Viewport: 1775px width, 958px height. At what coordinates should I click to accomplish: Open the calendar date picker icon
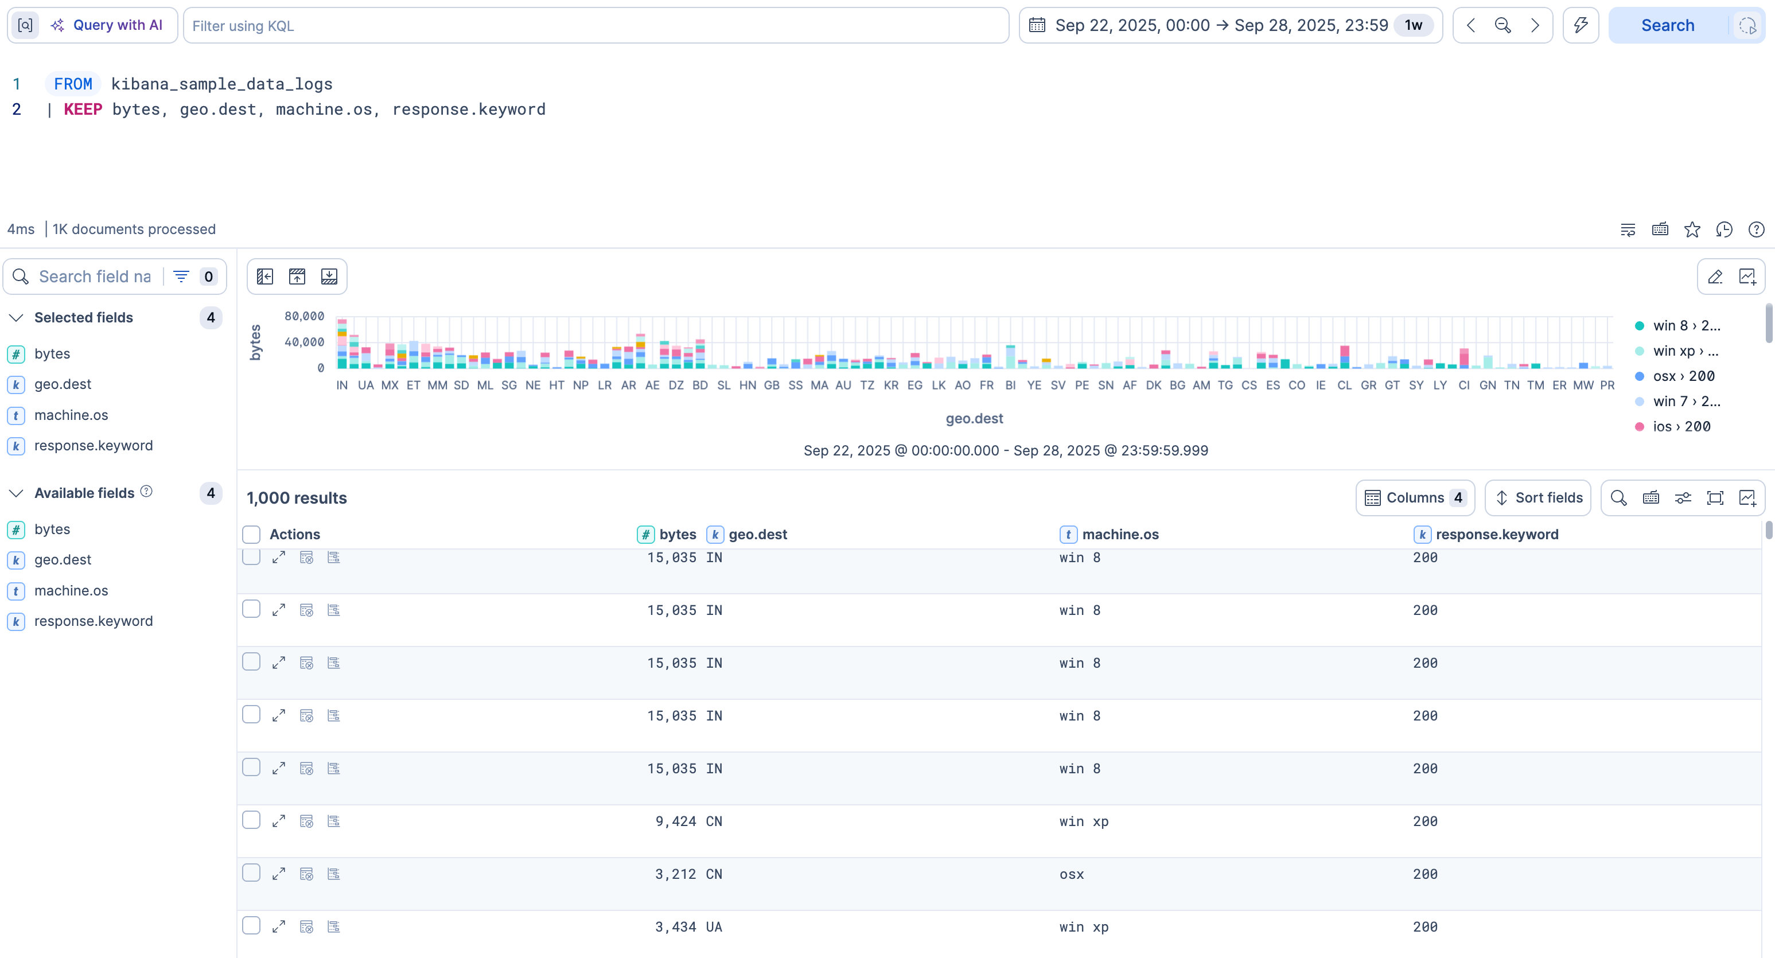[x=1037, y=25]
